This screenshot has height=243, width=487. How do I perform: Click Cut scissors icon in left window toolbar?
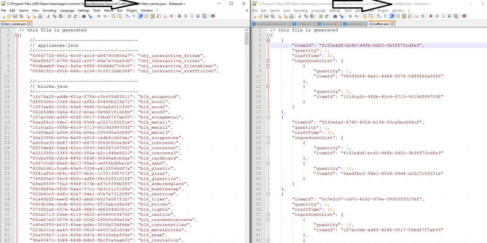[49, 16]
